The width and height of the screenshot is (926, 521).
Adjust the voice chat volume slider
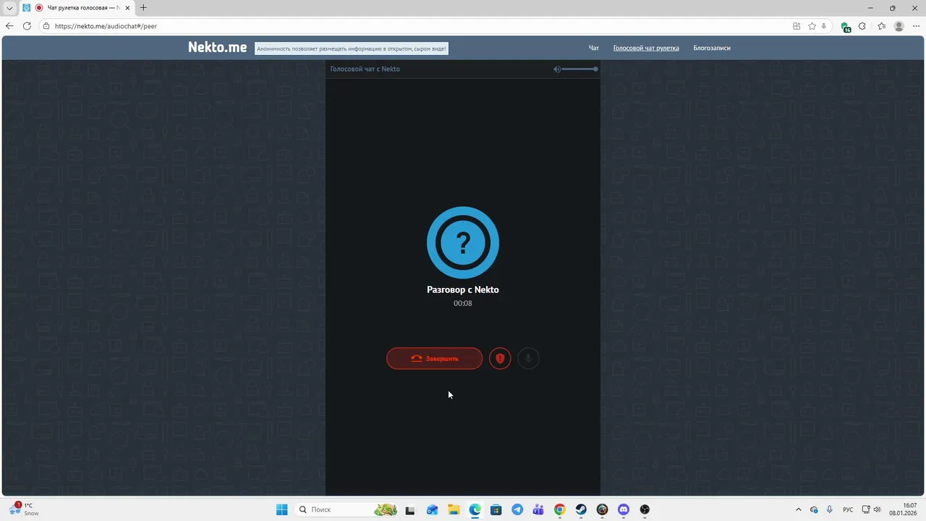(579, 69)
